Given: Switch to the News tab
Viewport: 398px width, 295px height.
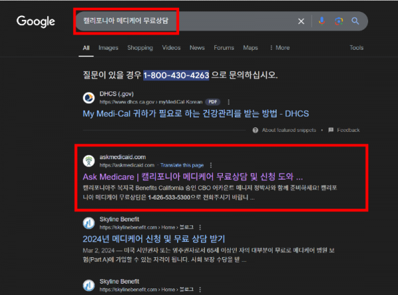Looking at the screenshot, I should (x=197, y=48).
